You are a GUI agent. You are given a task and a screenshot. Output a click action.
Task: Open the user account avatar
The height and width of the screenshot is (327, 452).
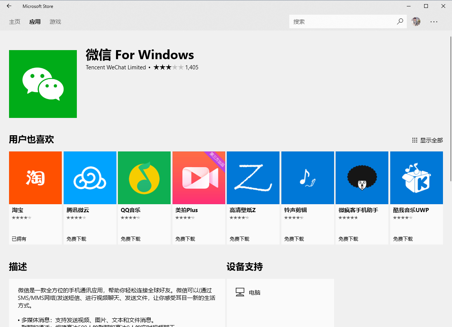tap(416, 21)
